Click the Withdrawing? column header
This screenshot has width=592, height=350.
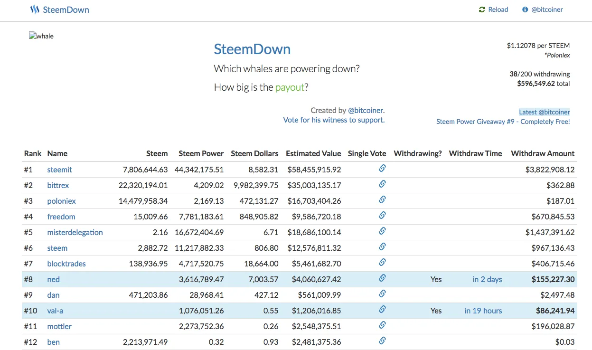point(418,153)
